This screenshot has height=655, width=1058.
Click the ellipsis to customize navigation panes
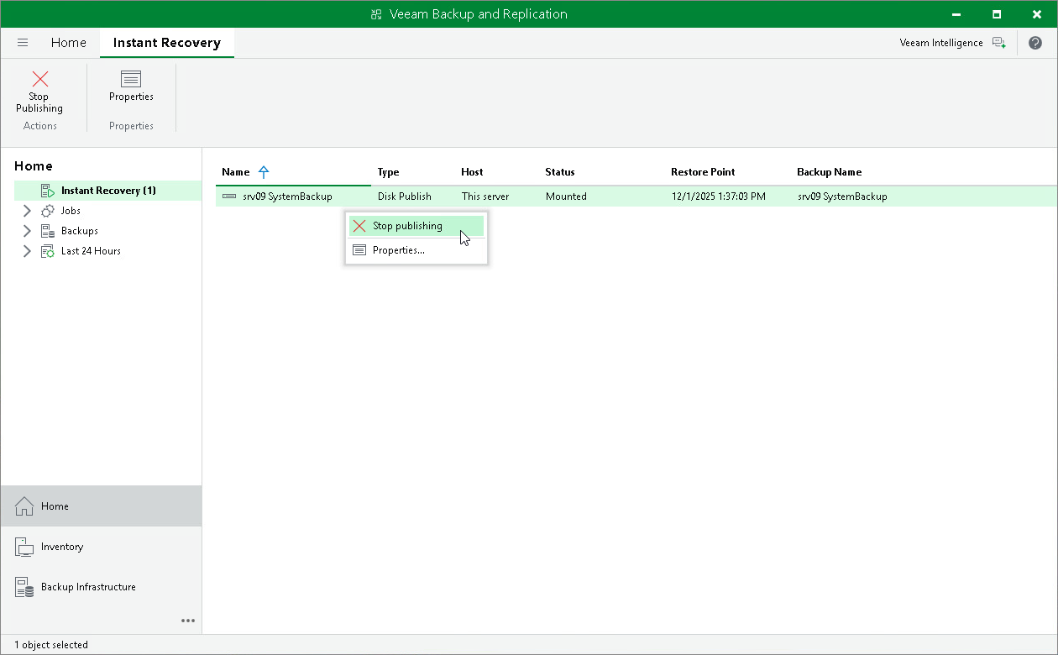(x=188, y=621)
